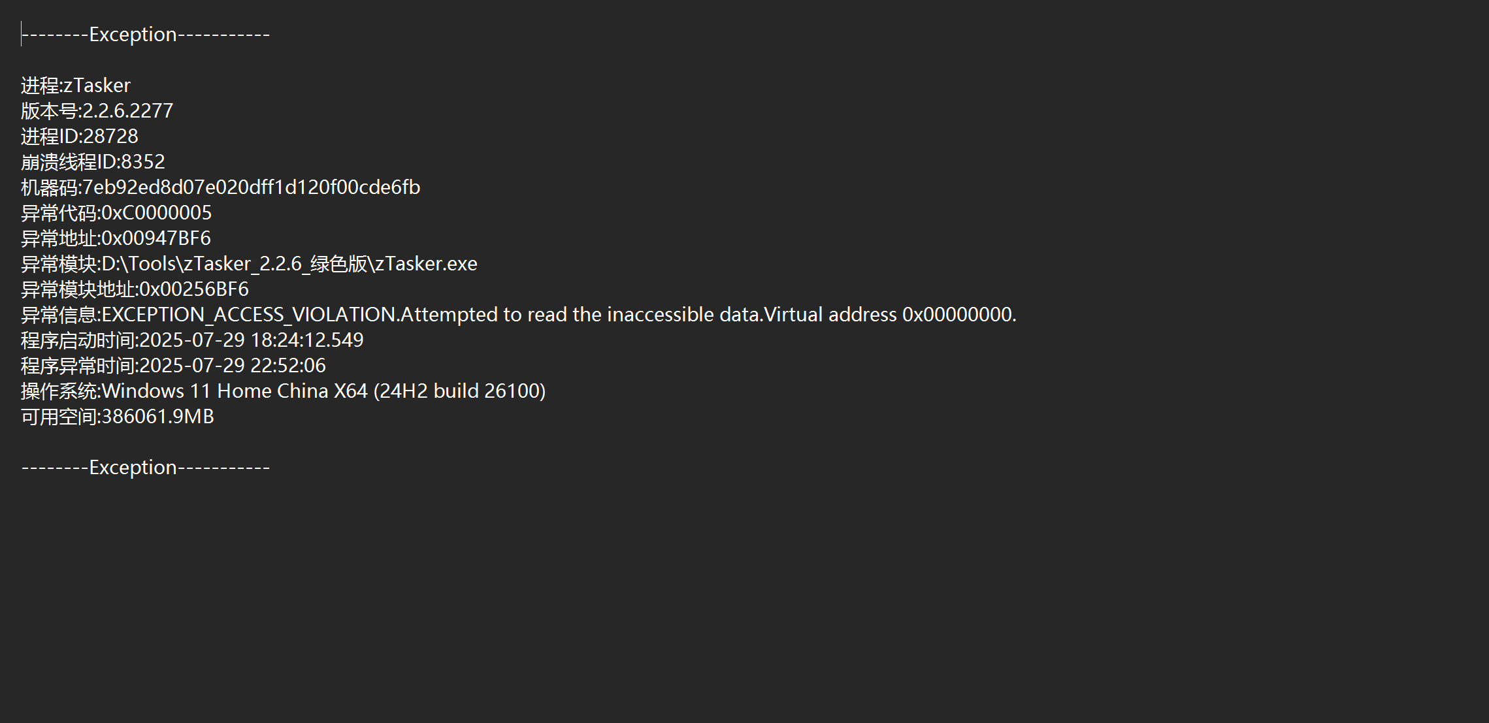Click the EXCEPTION_ACCESS_VIOLATION text
Viewport: 1489px width, 723px height.
249,314
